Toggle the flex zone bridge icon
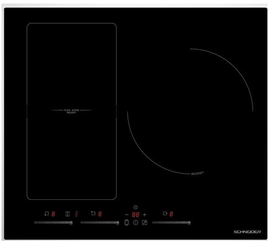Image resolution: width=269 pixels, height=241 pixels. pyautogui.click(x=68, y=214)
